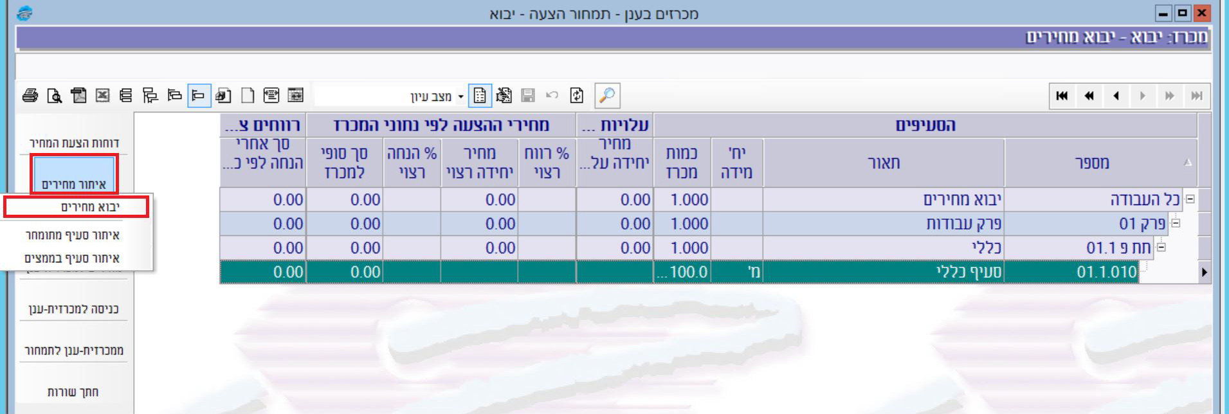Collapse the כל העבודה tree node
Viewport: 1229px width, 414px height.
[1190, 199]
